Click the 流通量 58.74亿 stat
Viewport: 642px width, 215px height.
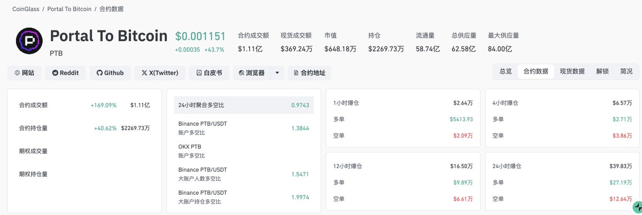point(428,42)
